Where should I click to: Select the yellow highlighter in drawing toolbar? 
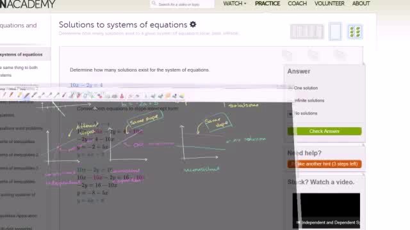tap(19, 95)
